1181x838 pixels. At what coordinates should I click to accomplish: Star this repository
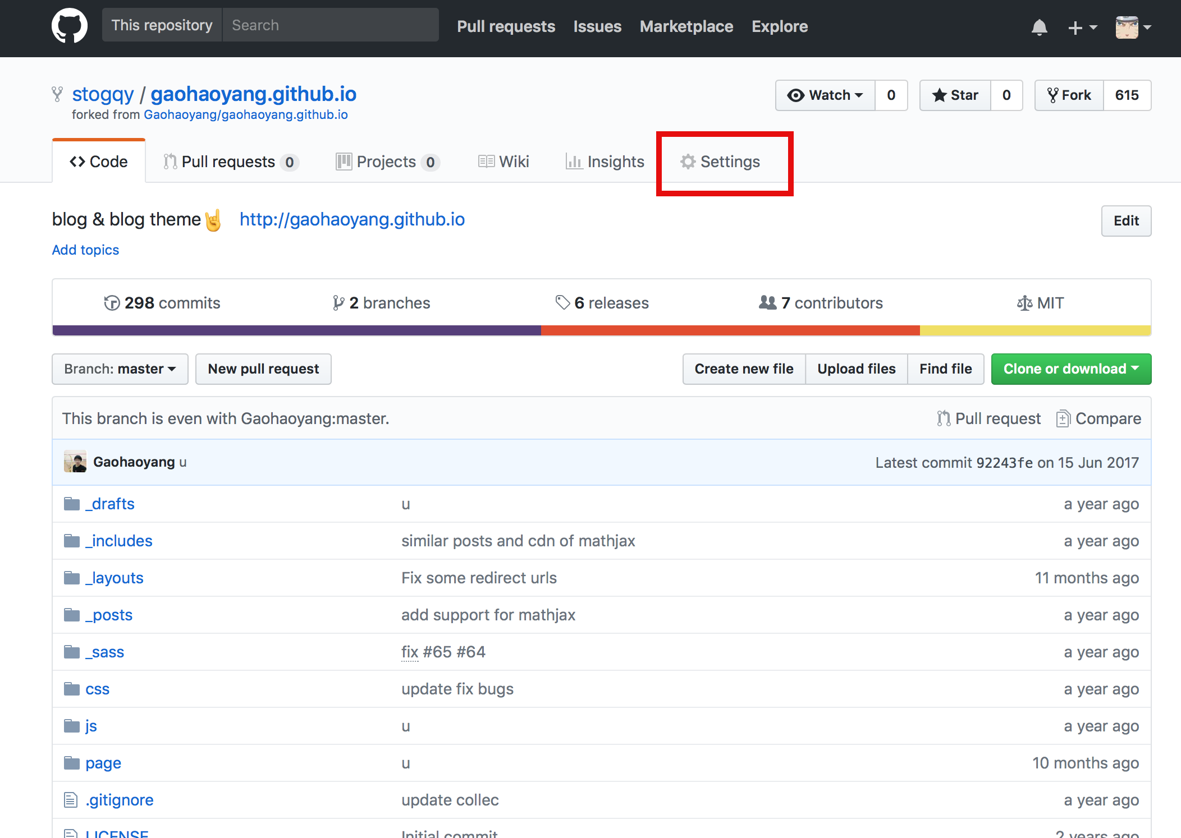(x=955, y=95)
